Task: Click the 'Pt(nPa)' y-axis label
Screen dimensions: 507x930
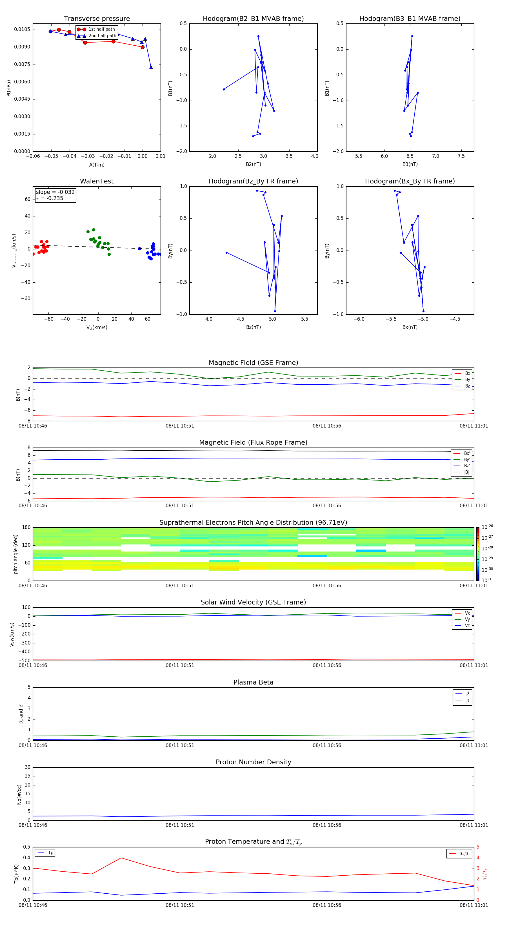Action: [9, 88]
